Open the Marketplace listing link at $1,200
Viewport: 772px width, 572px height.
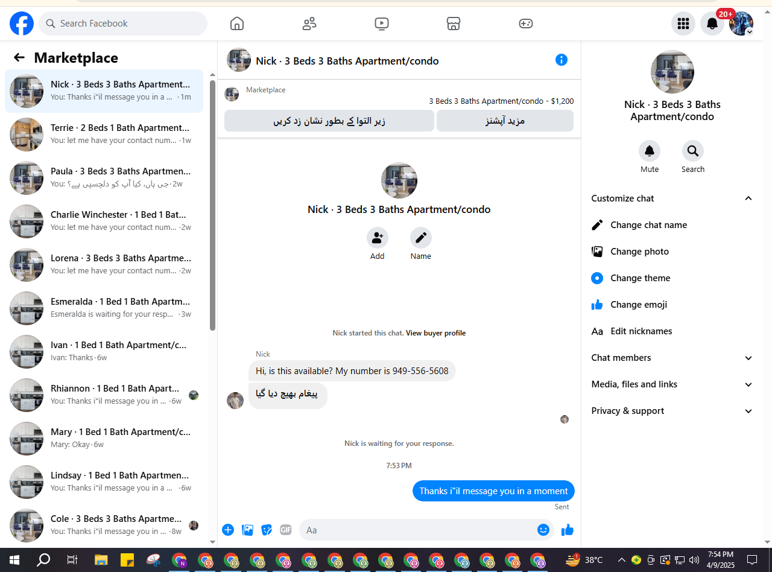(501, 101)
